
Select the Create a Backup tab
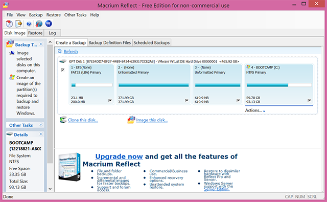[71, 42]
